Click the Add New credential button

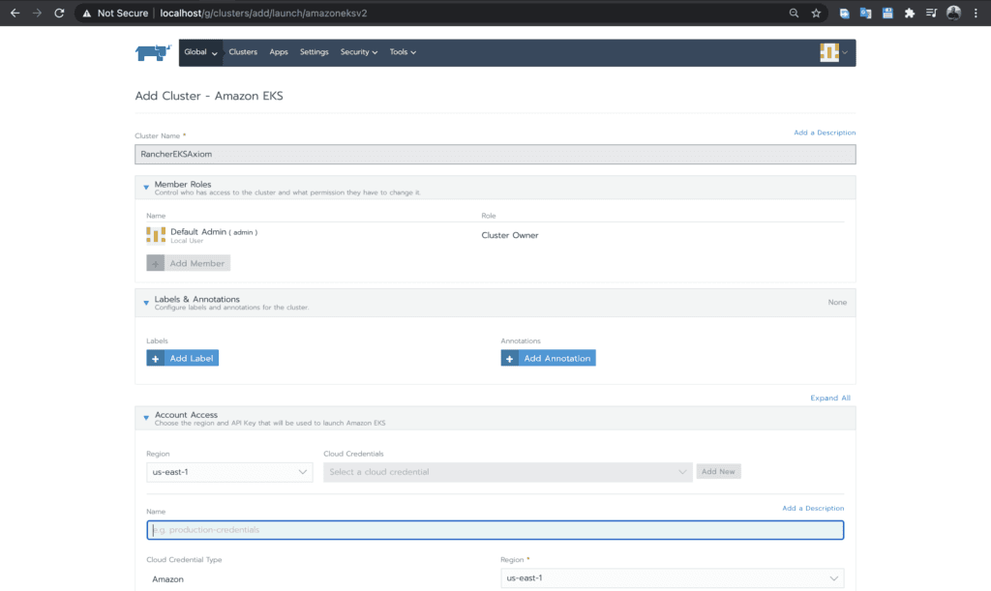click(719, 472)
